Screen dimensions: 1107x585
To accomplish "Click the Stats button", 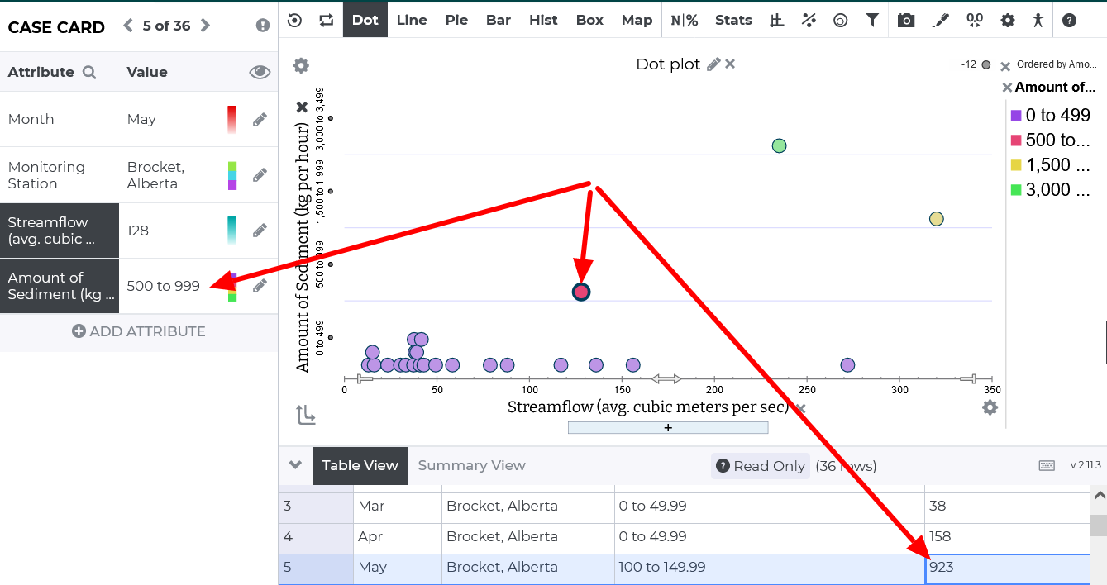I will click(x=733, y=20).
